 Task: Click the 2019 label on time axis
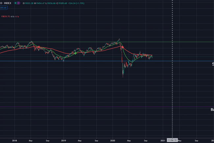tap(63, 140)
